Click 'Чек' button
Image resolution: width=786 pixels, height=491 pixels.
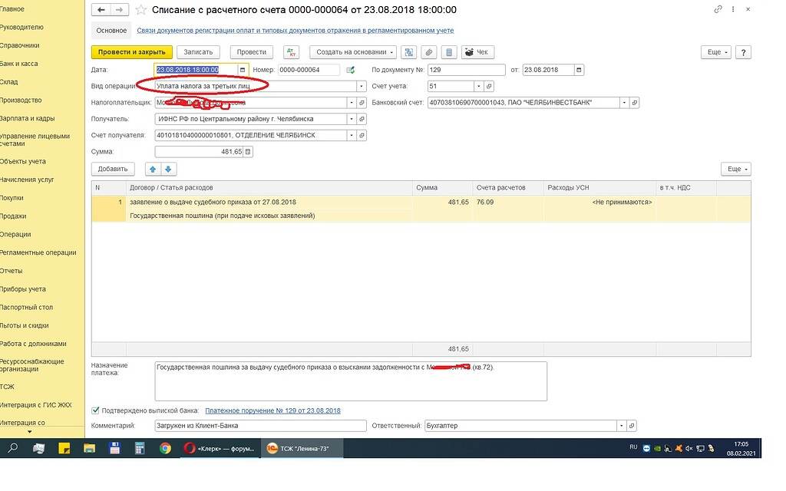(x=477, y=52)
